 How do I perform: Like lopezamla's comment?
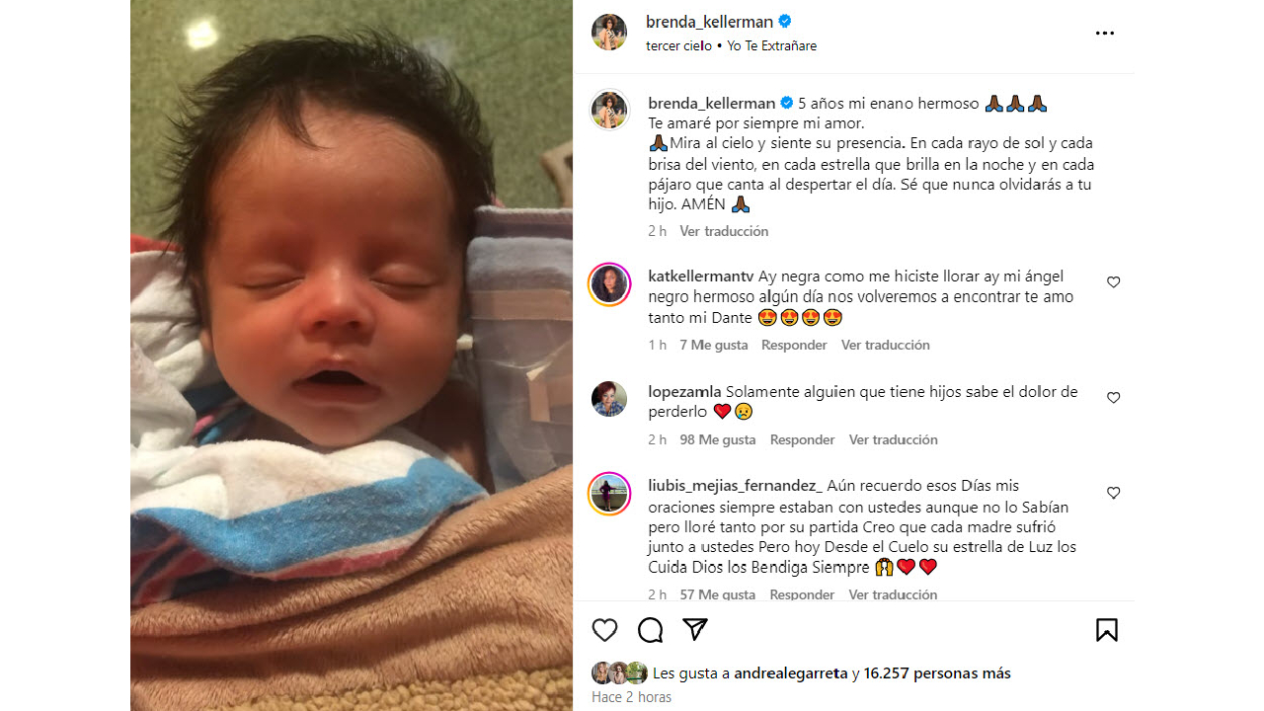click(x=1113, y=398)
